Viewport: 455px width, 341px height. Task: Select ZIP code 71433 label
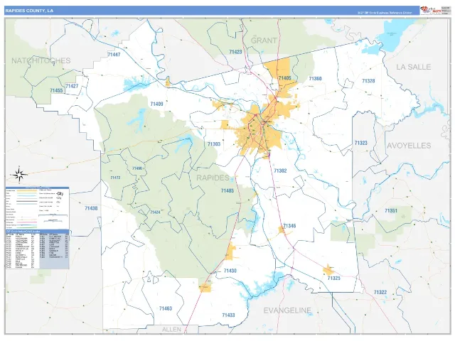click(228, 315)
